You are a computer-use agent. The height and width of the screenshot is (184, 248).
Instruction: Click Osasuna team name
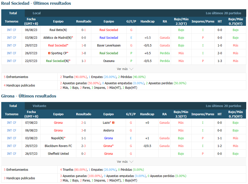coord(109,61)
